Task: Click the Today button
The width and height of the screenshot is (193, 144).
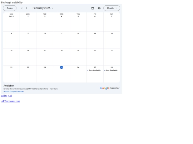Action: [x=10, y=8]
